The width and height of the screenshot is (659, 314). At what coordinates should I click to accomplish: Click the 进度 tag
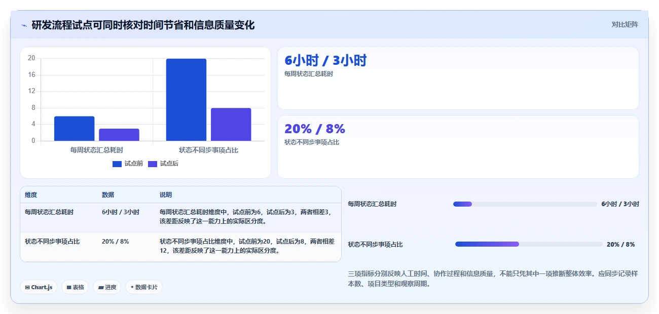coord(107,287)
